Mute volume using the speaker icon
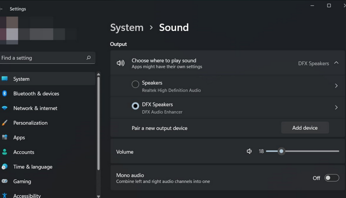 (x=249, y=151)
